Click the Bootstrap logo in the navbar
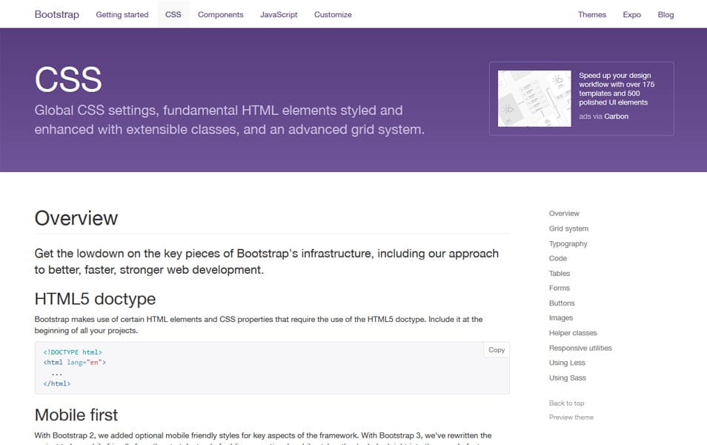 click(x=56, y=14)
